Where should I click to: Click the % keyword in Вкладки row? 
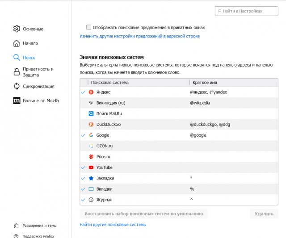point(192,189)
